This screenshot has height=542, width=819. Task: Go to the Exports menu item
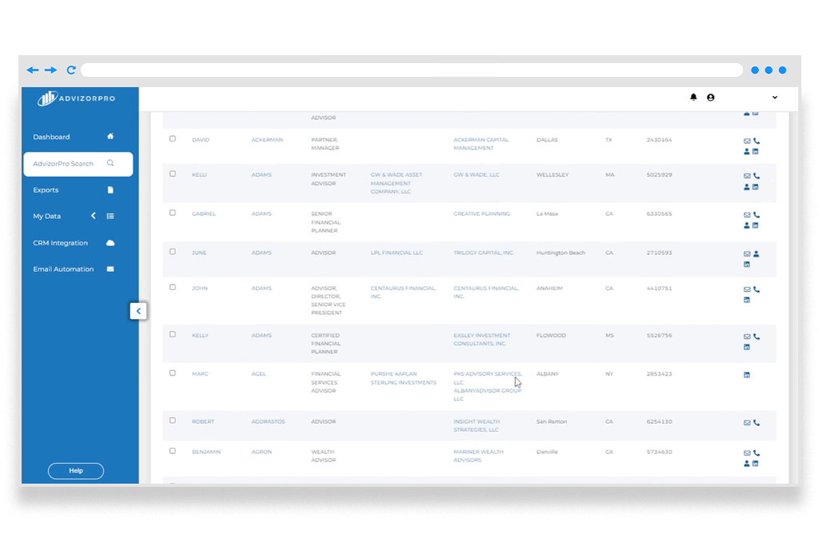click(x=46, y=190)
